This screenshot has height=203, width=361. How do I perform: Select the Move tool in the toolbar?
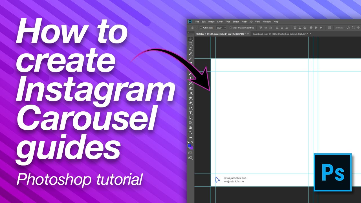coord(190,39)
